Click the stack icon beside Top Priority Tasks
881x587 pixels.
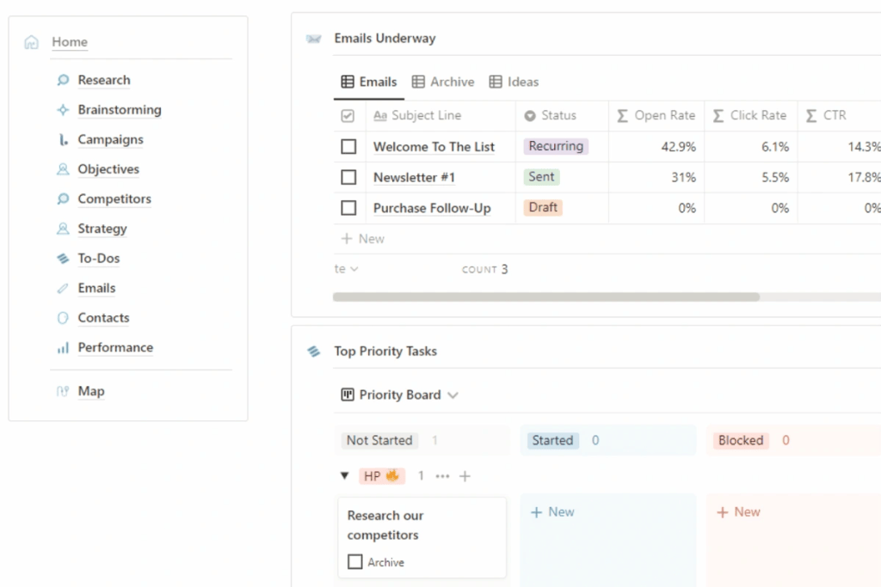click(313, 352)
